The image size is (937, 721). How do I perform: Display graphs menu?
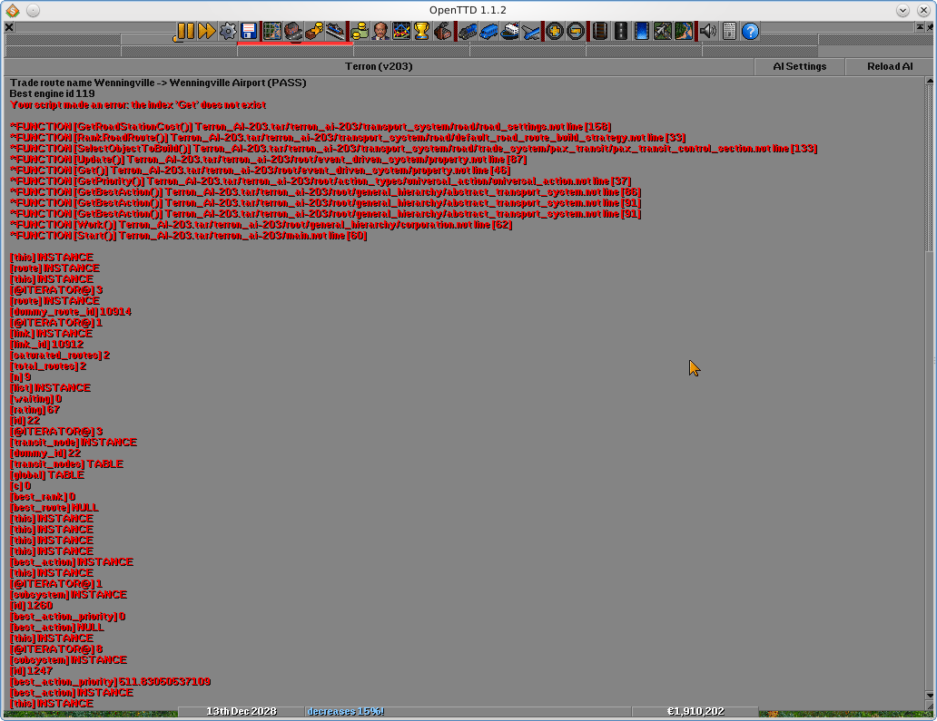pos(401,31)
